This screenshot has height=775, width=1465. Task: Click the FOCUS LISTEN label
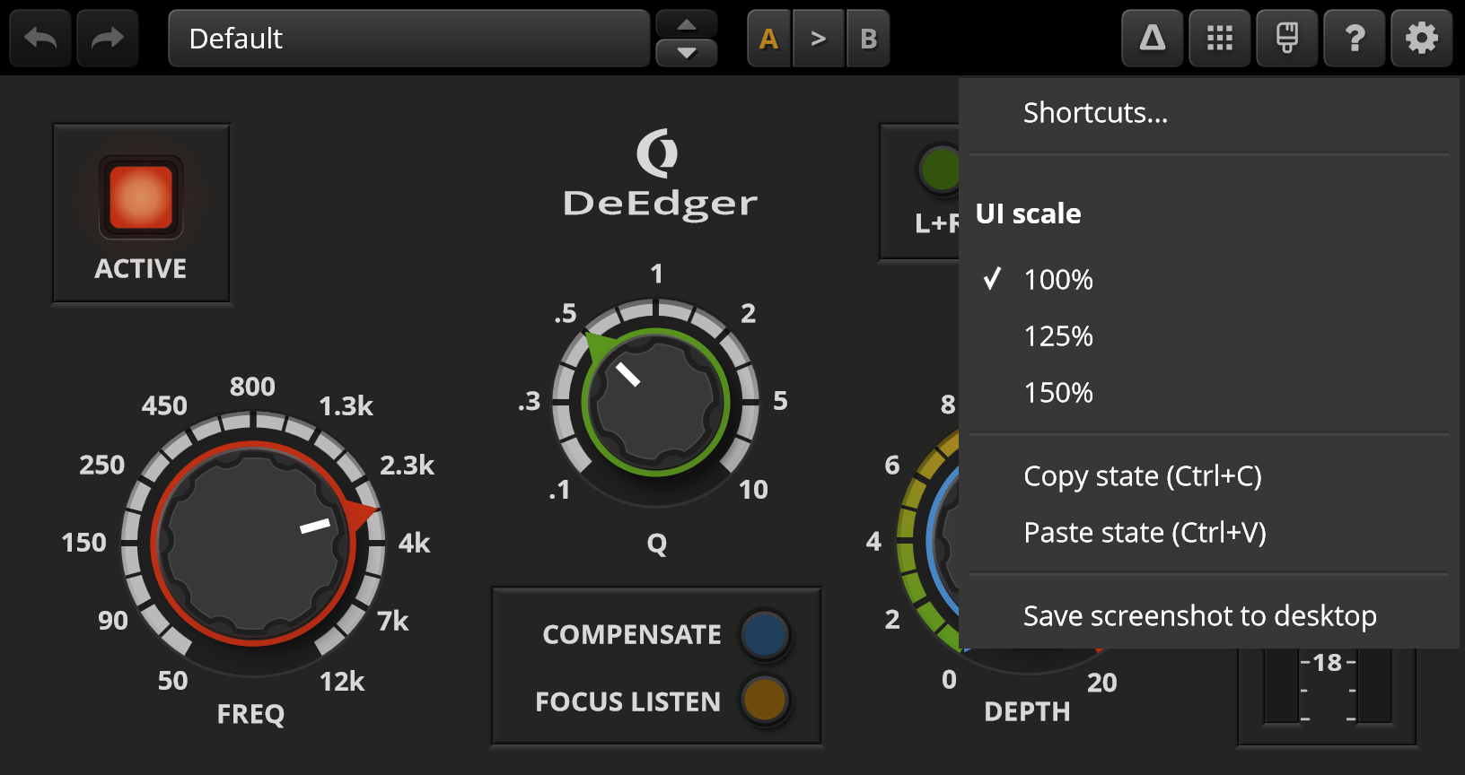(x=628, y=701)
